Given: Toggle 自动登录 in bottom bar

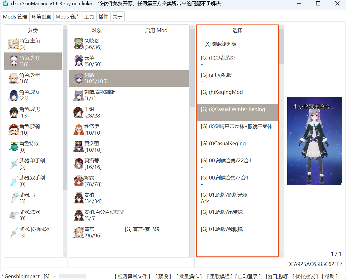Looking at the screenshot, I should coord(248,276).
